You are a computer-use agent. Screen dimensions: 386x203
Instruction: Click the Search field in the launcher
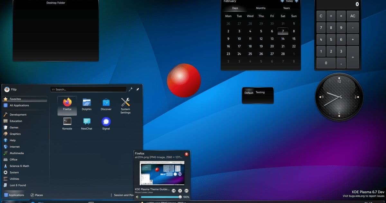tap(88, 89)
